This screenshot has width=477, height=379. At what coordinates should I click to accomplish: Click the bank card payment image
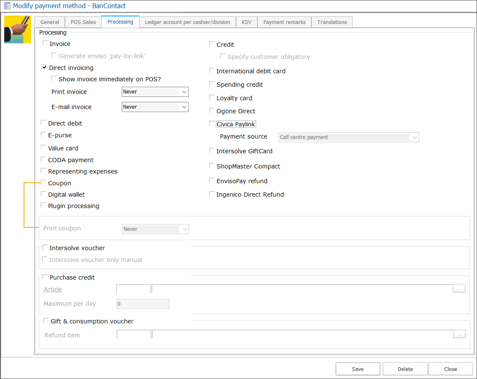coord(17,29)
